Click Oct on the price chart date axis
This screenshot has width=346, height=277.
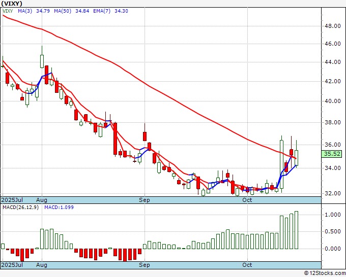[247, 200]
